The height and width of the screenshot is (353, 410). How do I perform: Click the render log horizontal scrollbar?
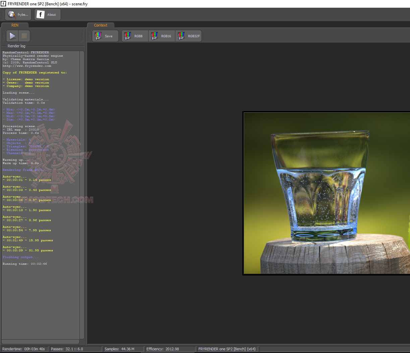point(41,342)
